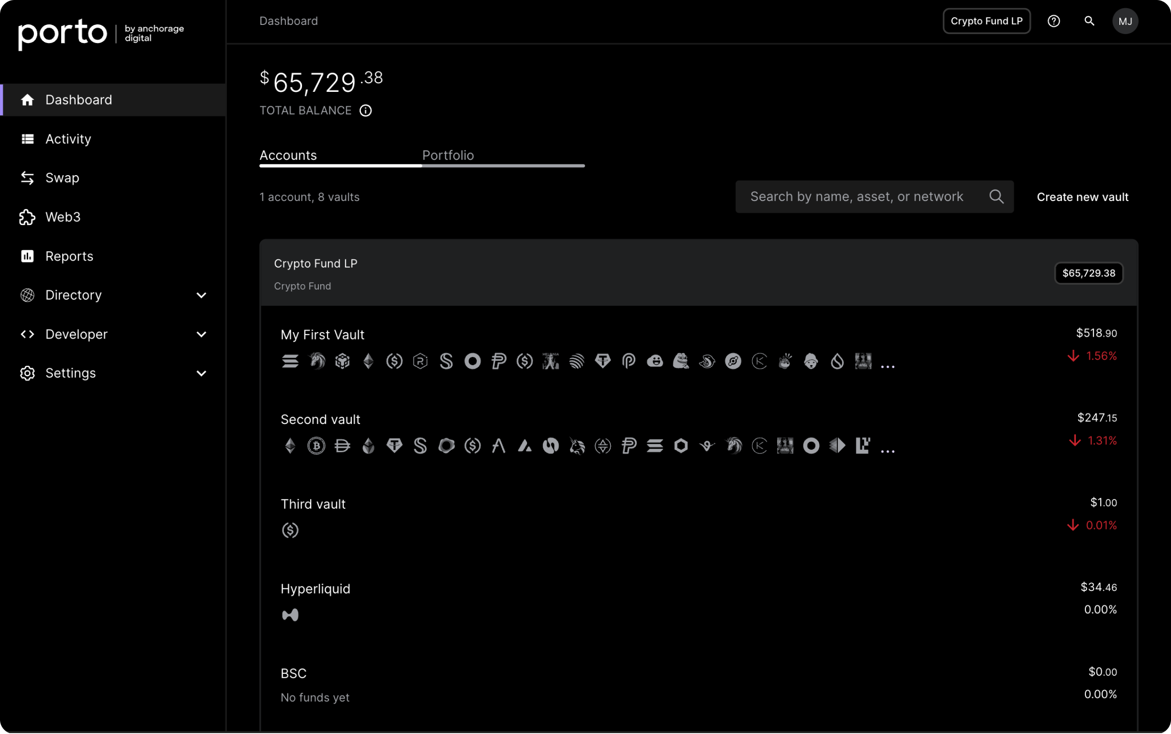Select the dog with hat icon in My First Vault
1171x734 pixels.
tap(811, 361)
